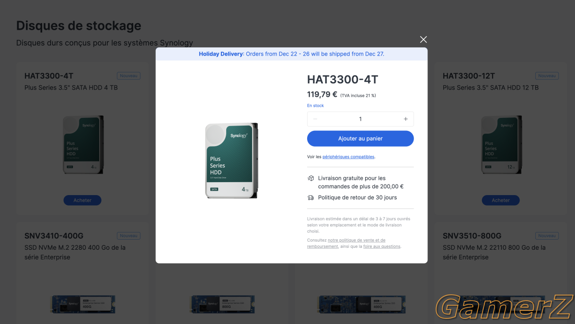Click the Livraison gratuite text in modal
Image resolution: width=575 pixels, height=324 pixels.
click(x=361, y=183)
